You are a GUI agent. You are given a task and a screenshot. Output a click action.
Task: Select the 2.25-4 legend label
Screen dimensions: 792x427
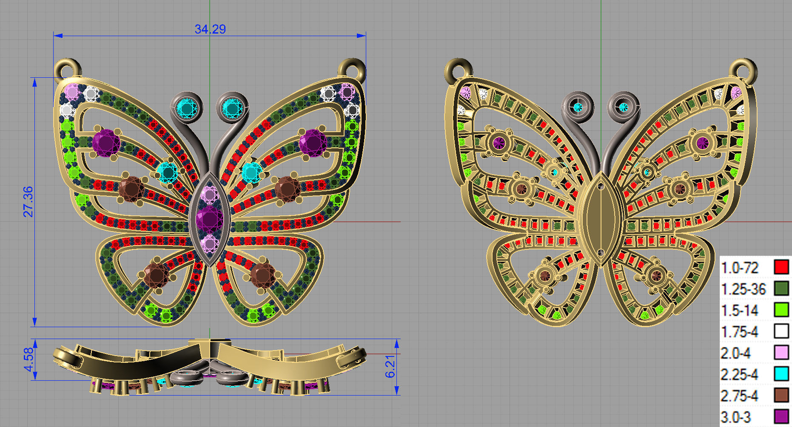tap(740, 374)
